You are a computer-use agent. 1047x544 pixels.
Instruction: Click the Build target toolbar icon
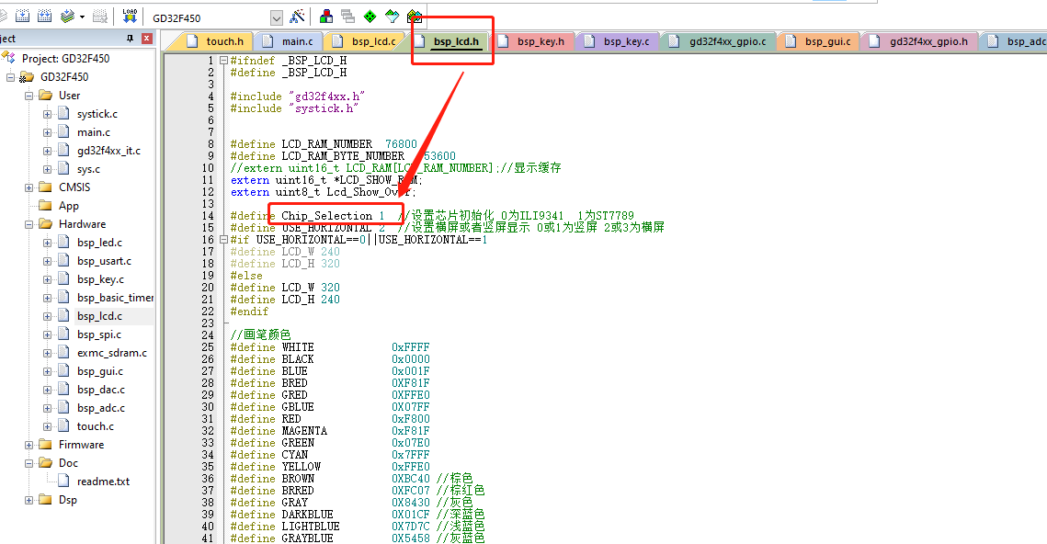click(x=22, y=16)
